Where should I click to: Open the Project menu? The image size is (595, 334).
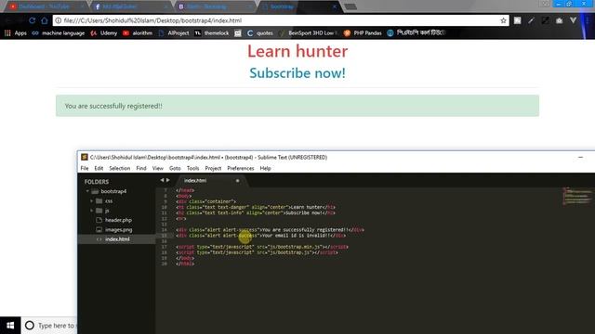(213, 168)
